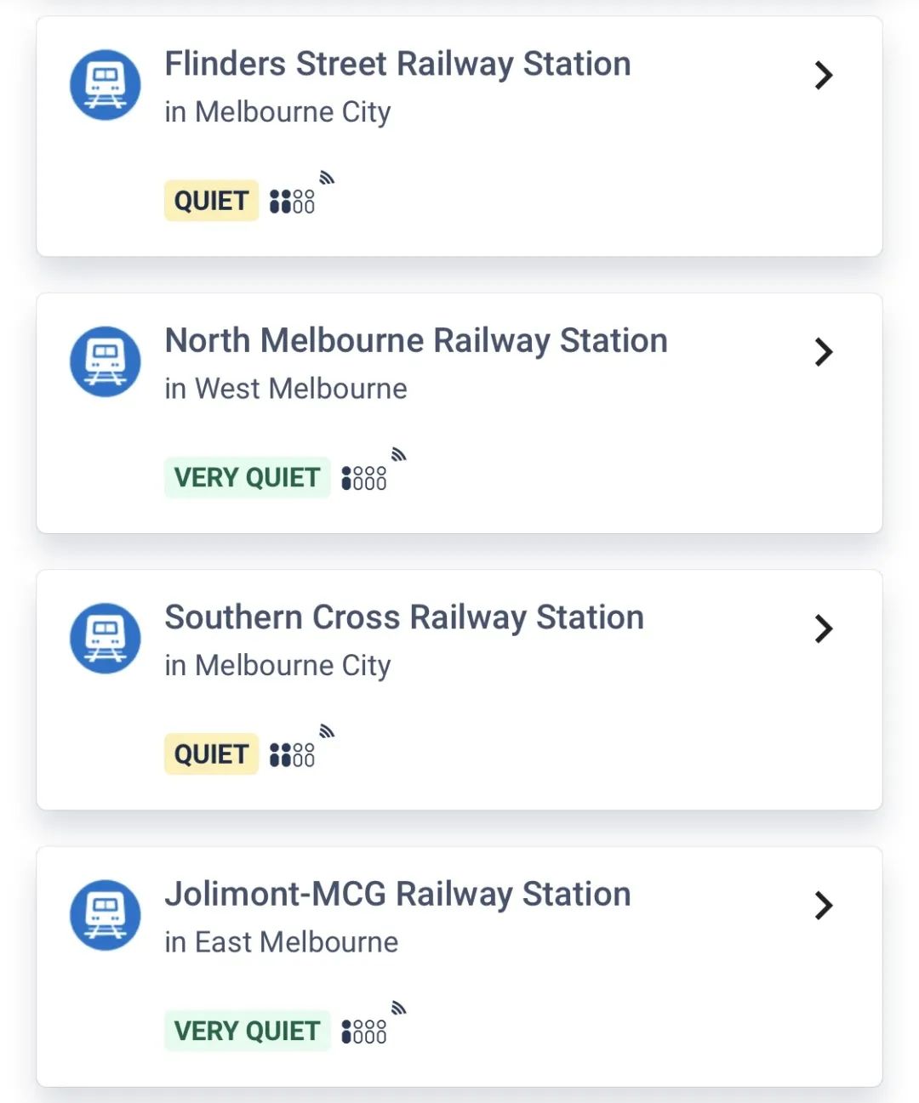Select the QUIET badge under Southern Cross

[211, 754]
